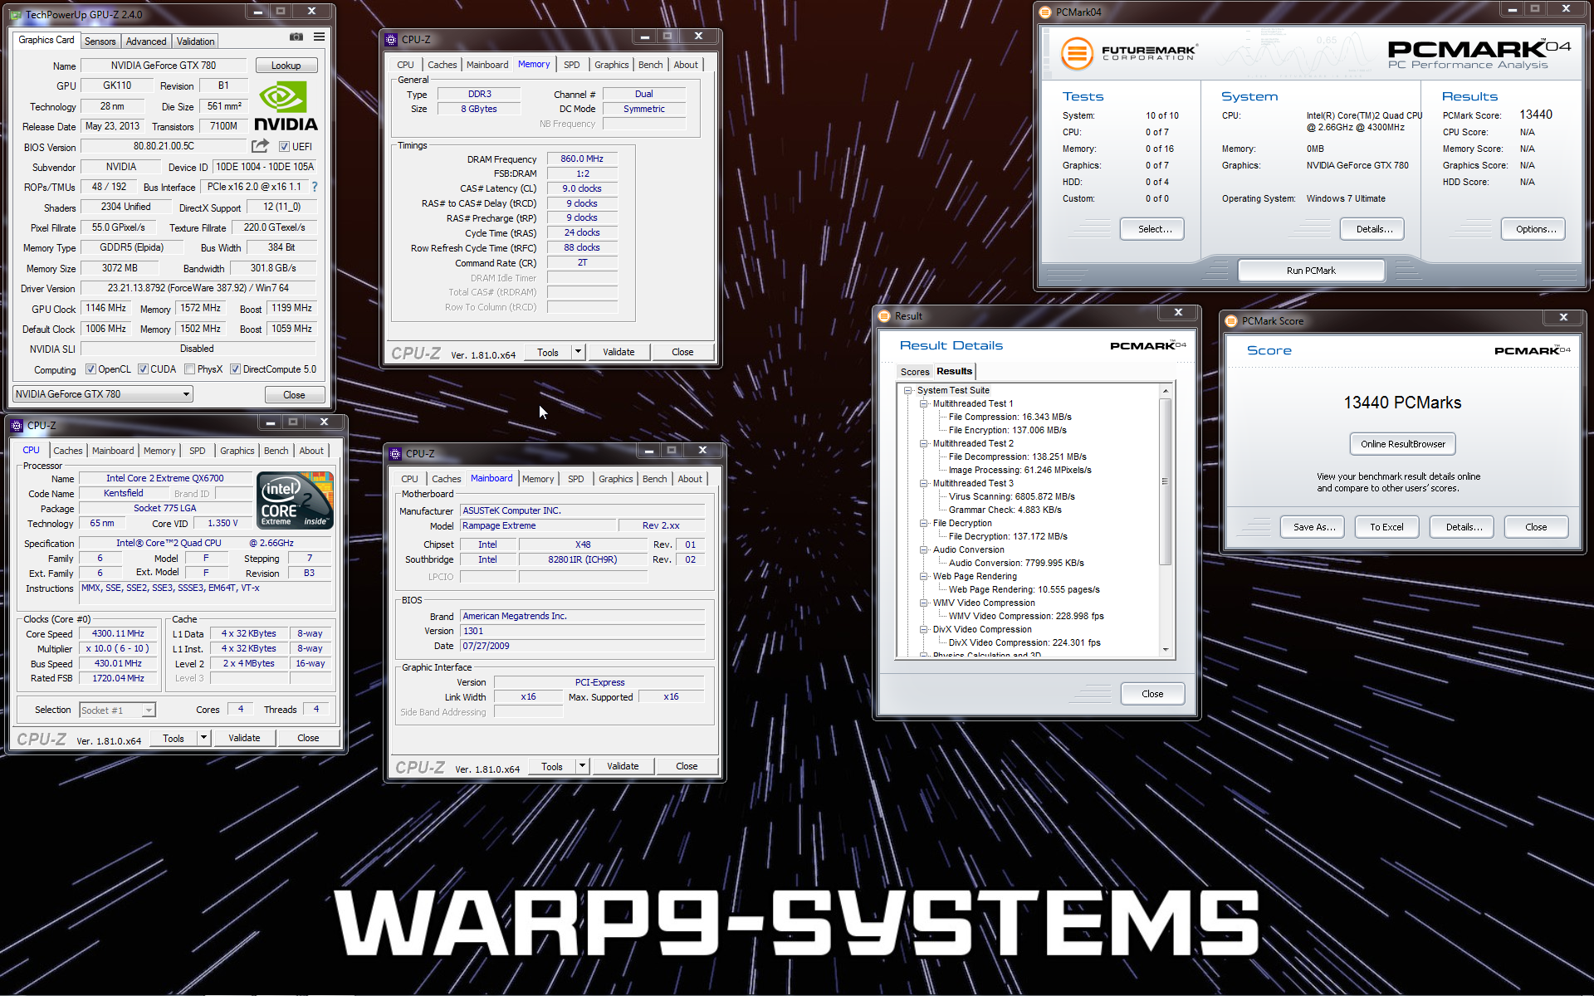
Task: Click Close button in Result window
Action: pos(1152,694)
